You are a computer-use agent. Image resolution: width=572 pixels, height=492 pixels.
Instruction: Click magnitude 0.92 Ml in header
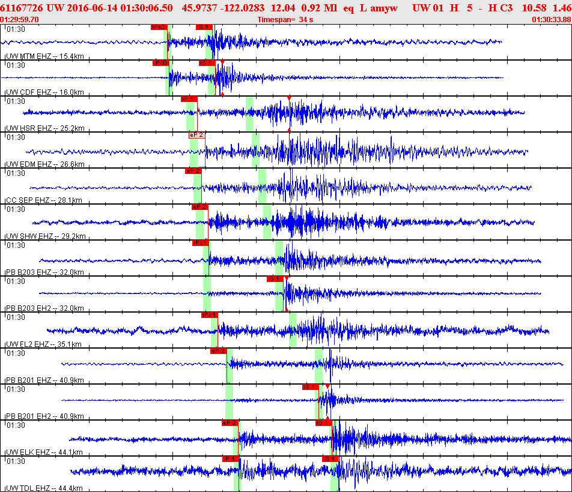(x=319, y=8)
